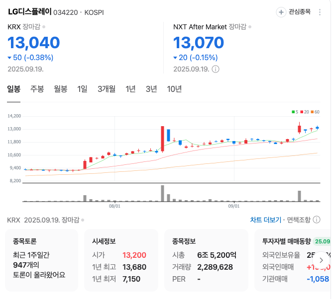Click 관심종목 label
This screenshot has height=299, width=332.
[x=300, y=12]
